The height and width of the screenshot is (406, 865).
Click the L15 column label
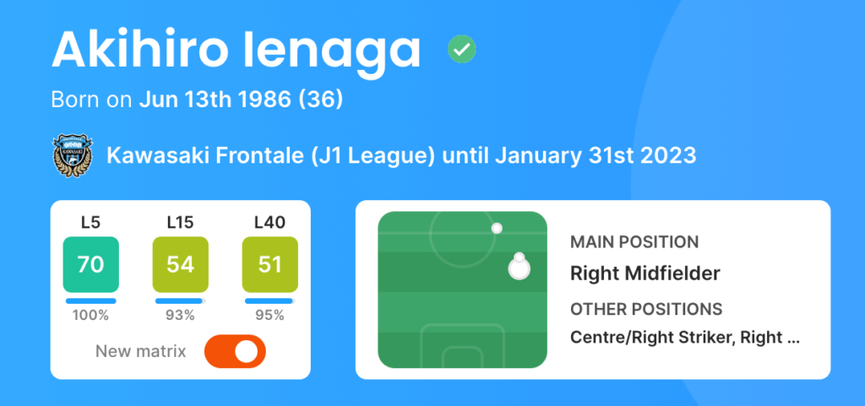pos(180,224)
